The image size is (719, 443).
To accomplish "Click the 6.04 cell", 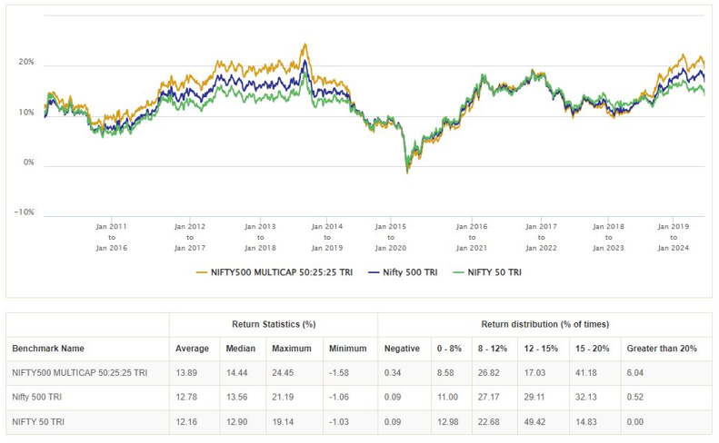I will click(x=635, y=373).
